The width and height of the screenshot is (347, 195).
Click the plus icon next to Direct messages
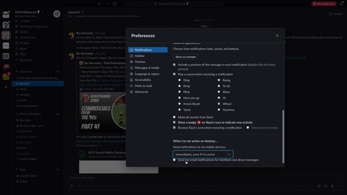pyautogui.click(x=57, y=114)
